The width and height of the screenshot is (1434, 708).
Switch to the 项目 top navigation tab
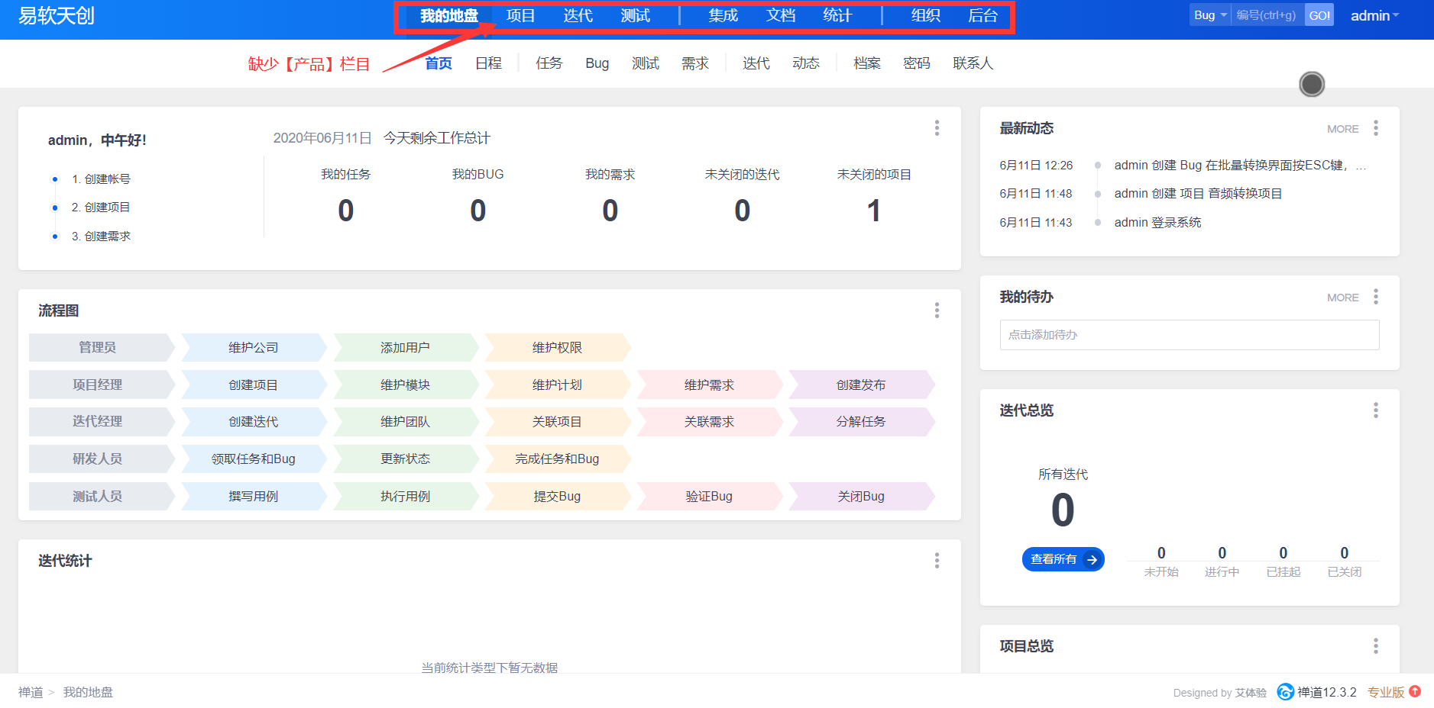[x=520, y=15]
